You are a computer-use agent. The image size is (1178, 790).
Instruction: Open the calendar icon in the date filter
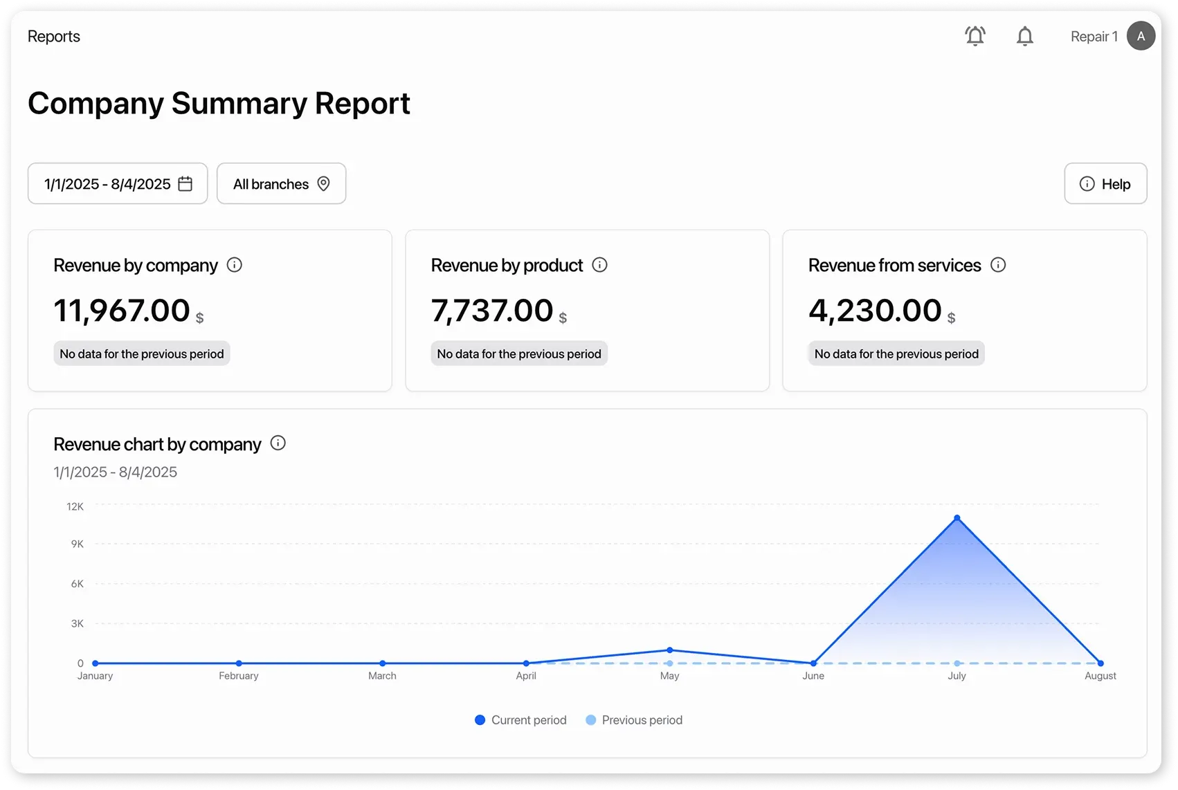185,183
